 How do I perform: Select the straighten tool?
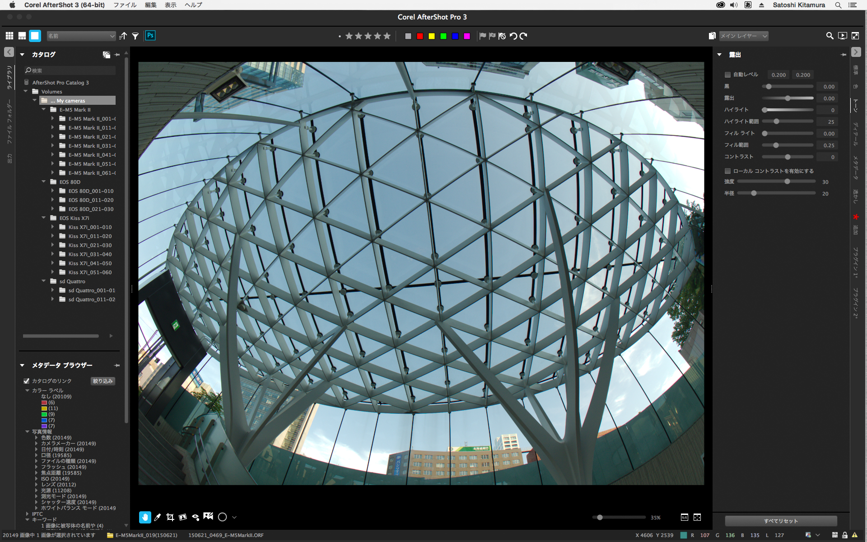click(x=183, y=517)
